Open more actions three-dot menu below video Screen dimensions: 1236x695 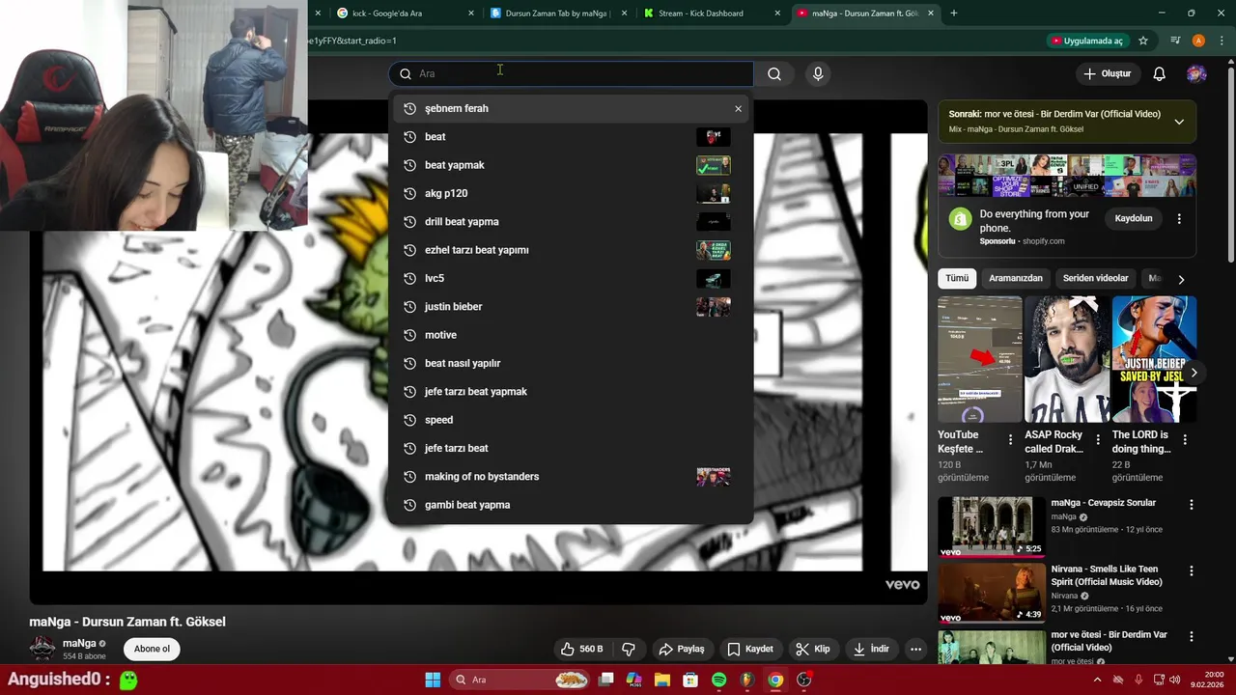click(915, 649)
